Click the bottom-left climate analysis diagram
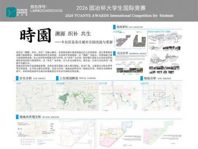 [x=36, y=133]
